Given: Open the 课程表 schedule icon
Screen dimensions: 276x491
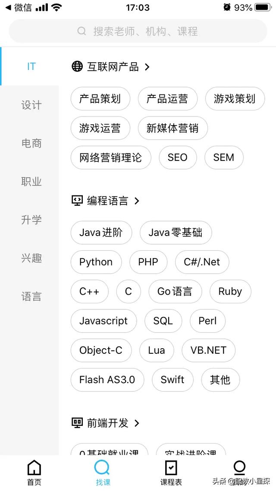Looking at the screenshot, I should pos(171,468).
